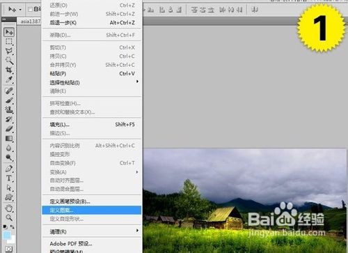Image resolution: width=348 pixels, height=253 pixels.
Task: Choose the Zoom tool in toolbox
Action: [9, 217]
